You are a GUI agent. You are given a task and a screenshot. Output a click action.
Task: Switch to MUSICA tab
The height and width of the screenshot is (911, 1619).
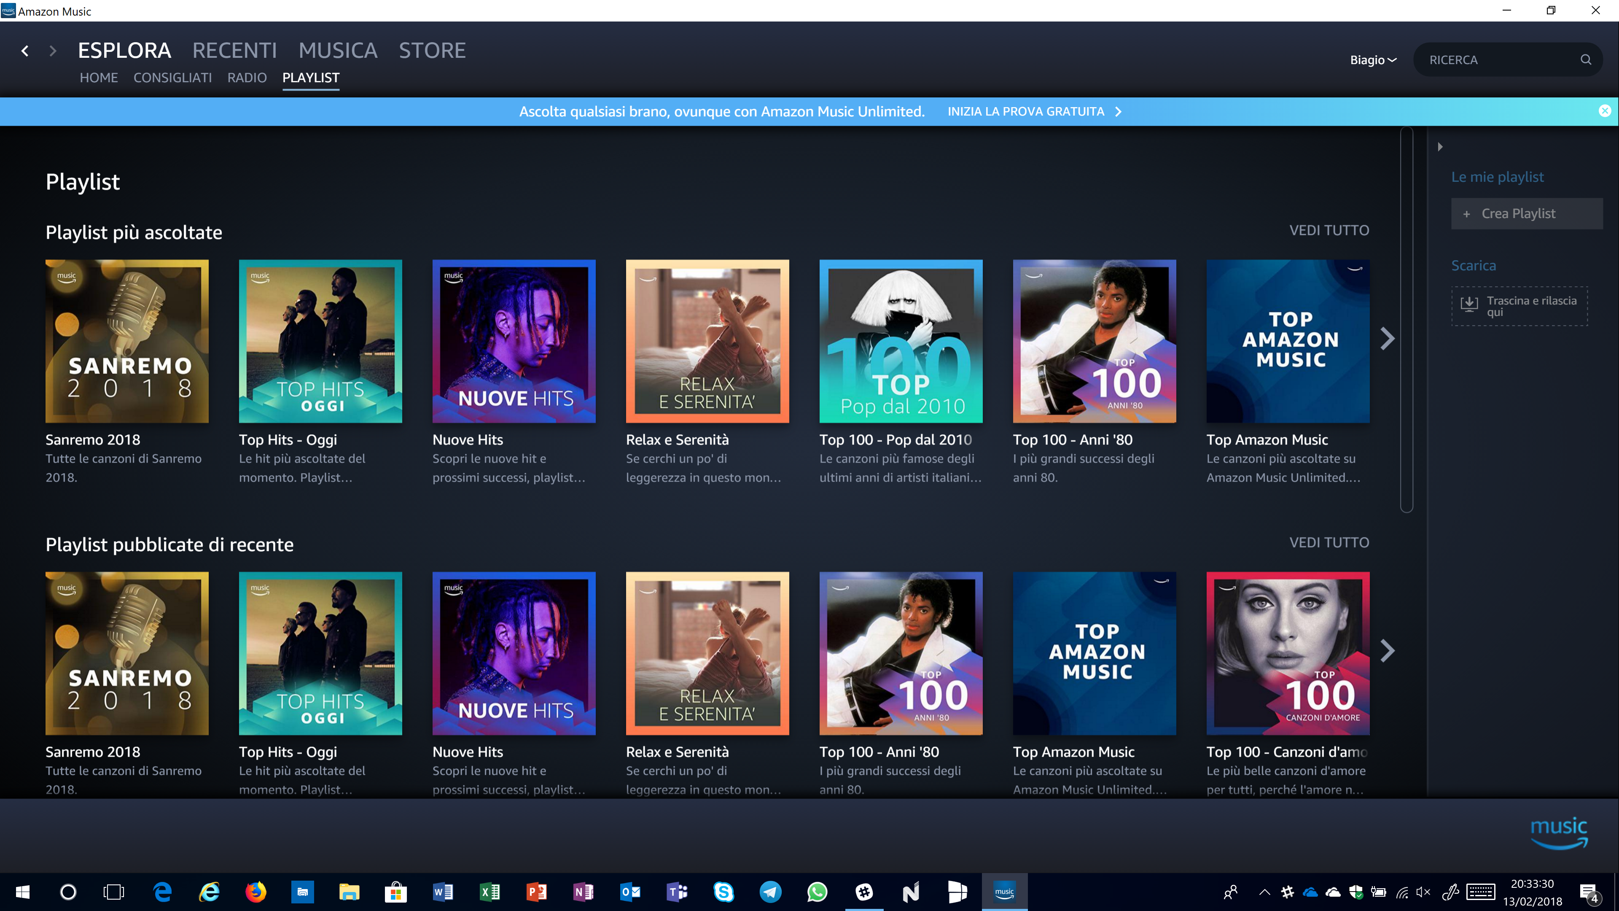point(338,50)
